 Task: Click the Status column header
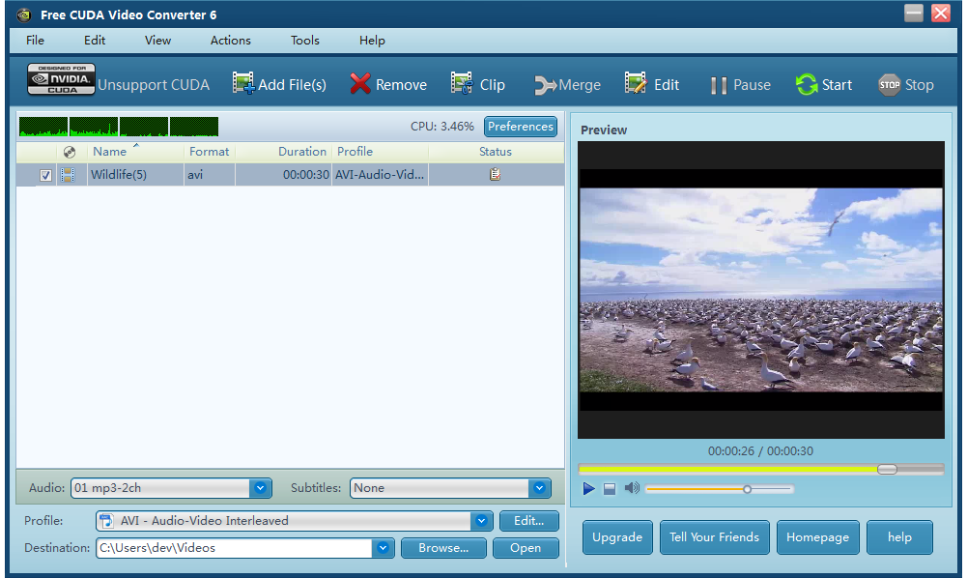pyautogui.click(x=496, y=152)
